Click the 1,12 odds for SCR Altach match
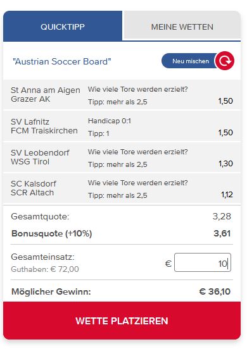 [x=227, y=195]
